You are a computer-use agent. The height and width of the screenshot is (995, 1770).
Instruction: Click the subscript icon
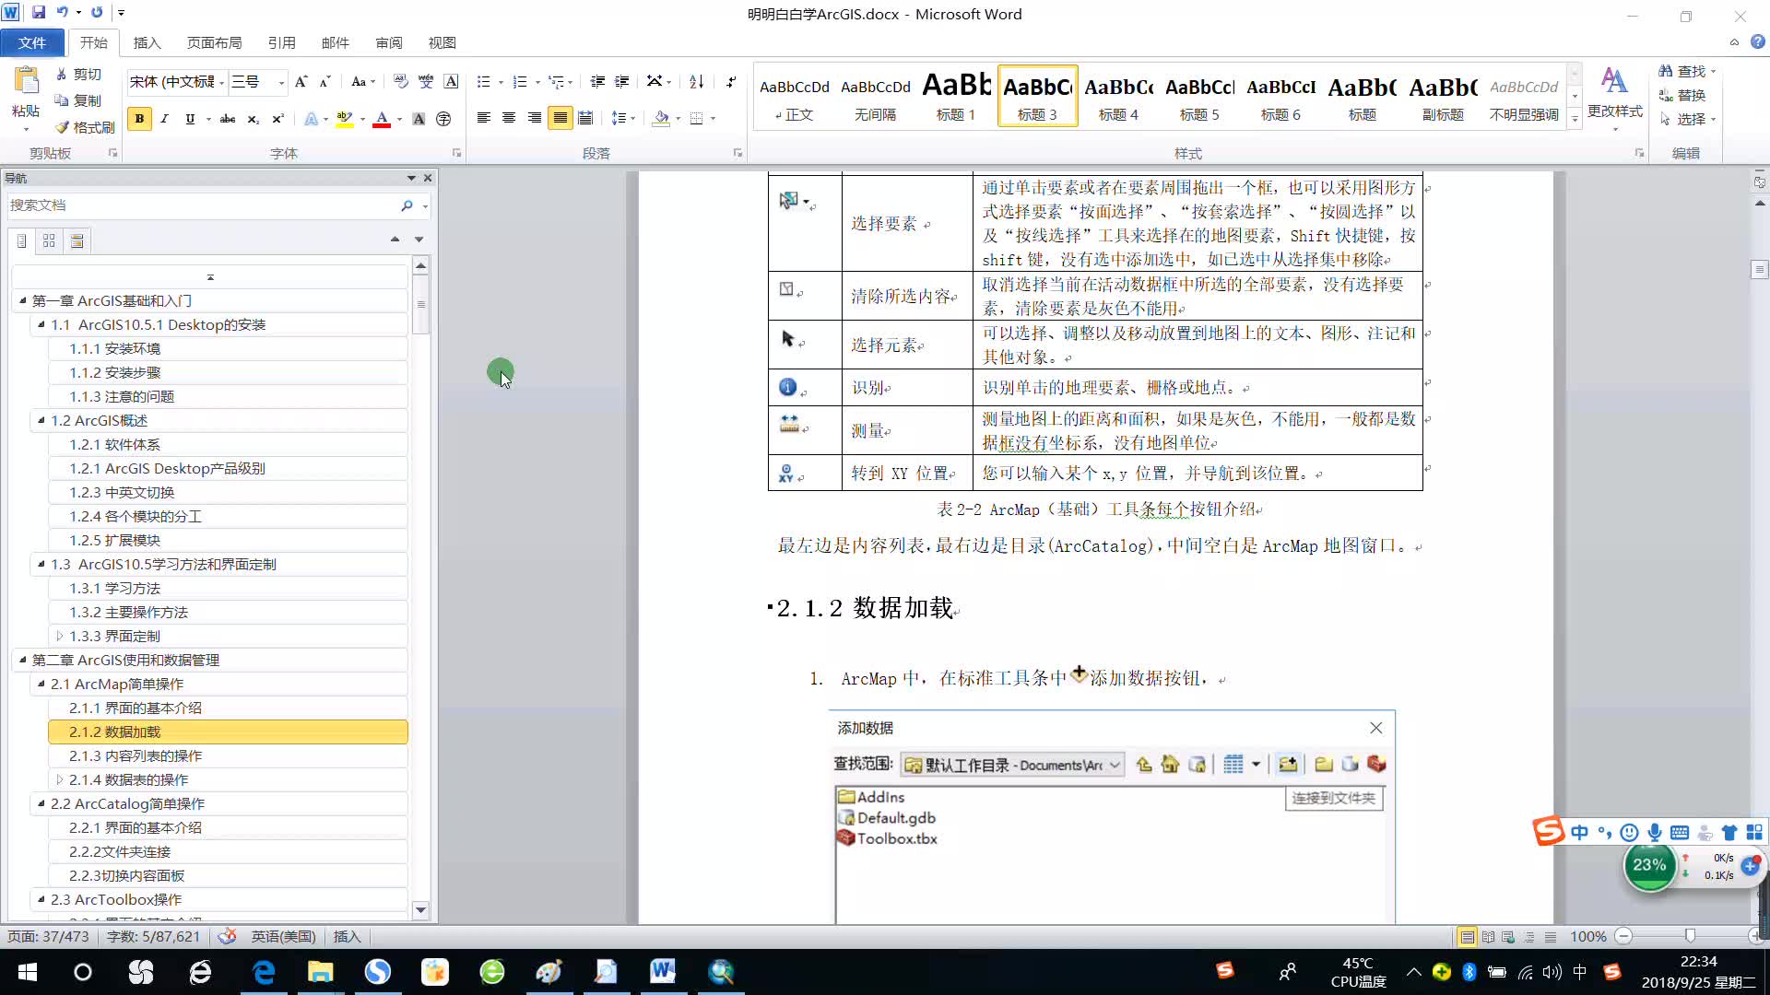(x=253, y=119)
